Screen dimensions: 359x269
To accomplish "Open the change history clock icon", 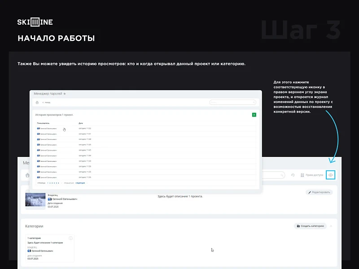I will coord(293,175).
